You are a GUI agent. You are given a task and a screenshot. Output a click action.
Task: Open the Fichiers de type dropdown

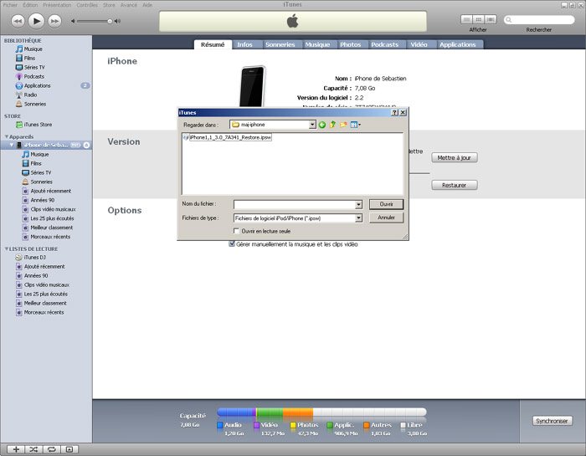click(358, 218)
